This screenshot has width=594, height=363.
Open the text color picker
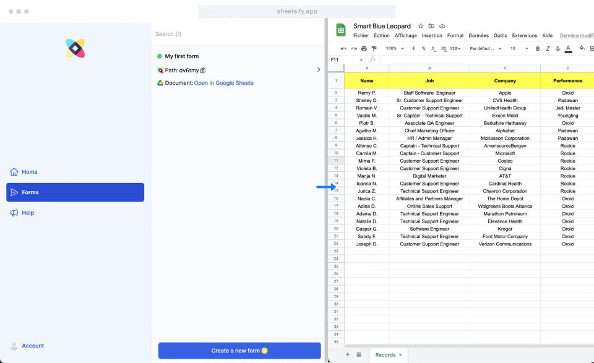(x=568, y=48)
